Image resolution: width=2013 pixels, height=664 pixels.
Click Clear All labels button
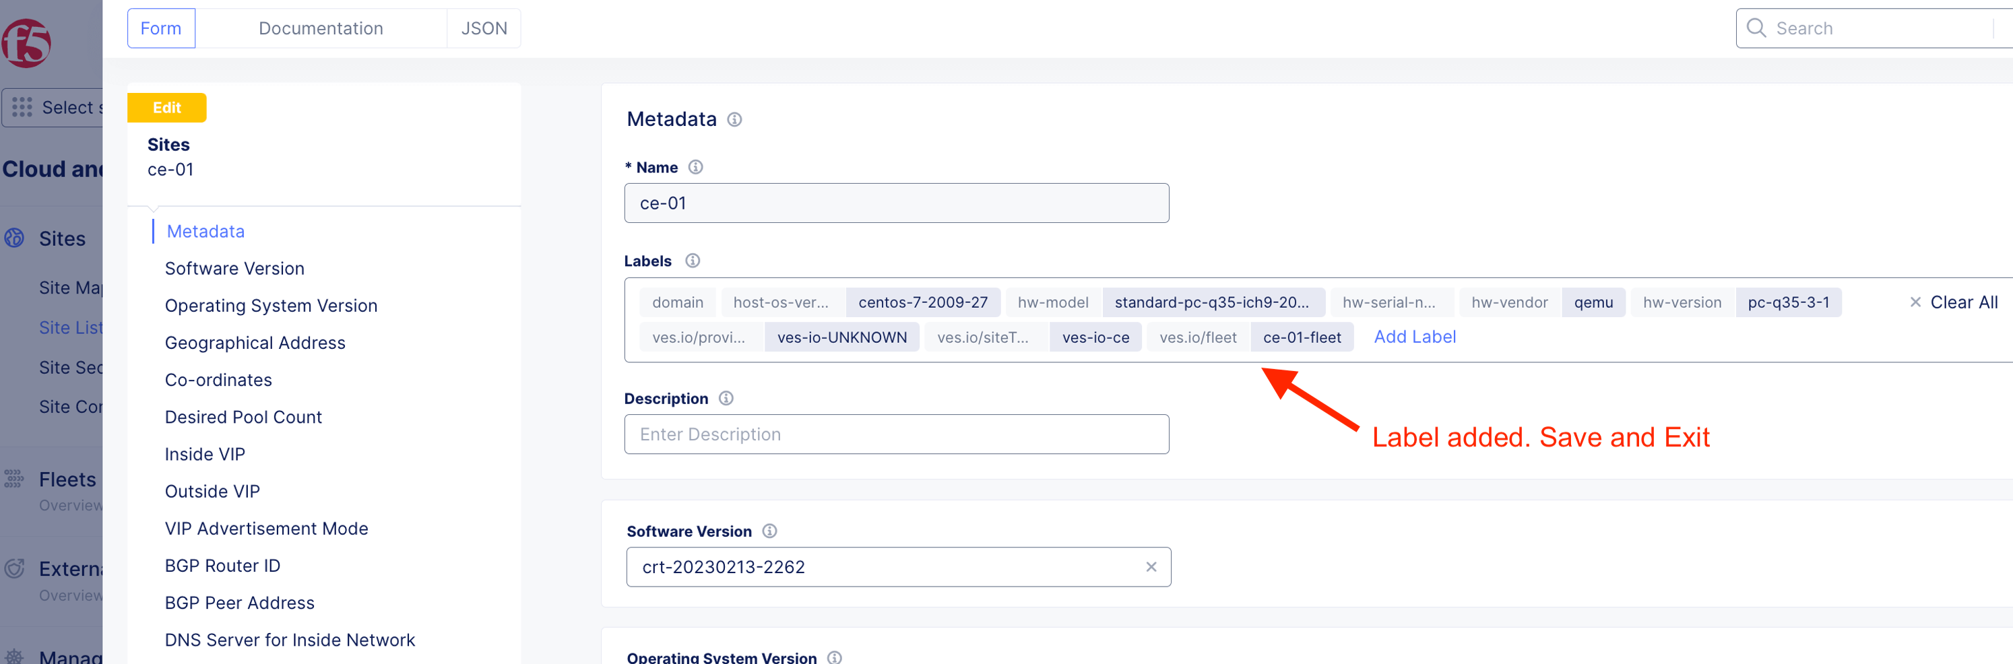1954,302
